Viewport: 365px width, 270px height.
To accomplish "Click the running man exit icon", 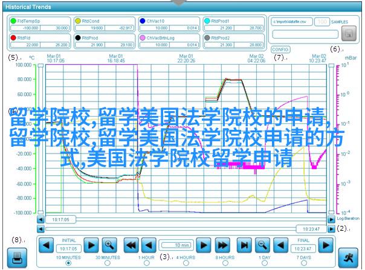I will click(x=348, y=258).
